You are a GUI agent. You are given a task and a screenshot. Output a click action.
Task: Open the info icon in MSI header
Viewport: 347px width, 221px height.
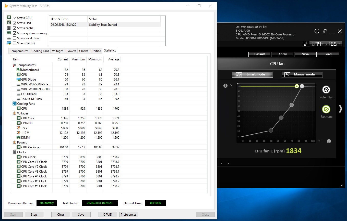point(317,31)
